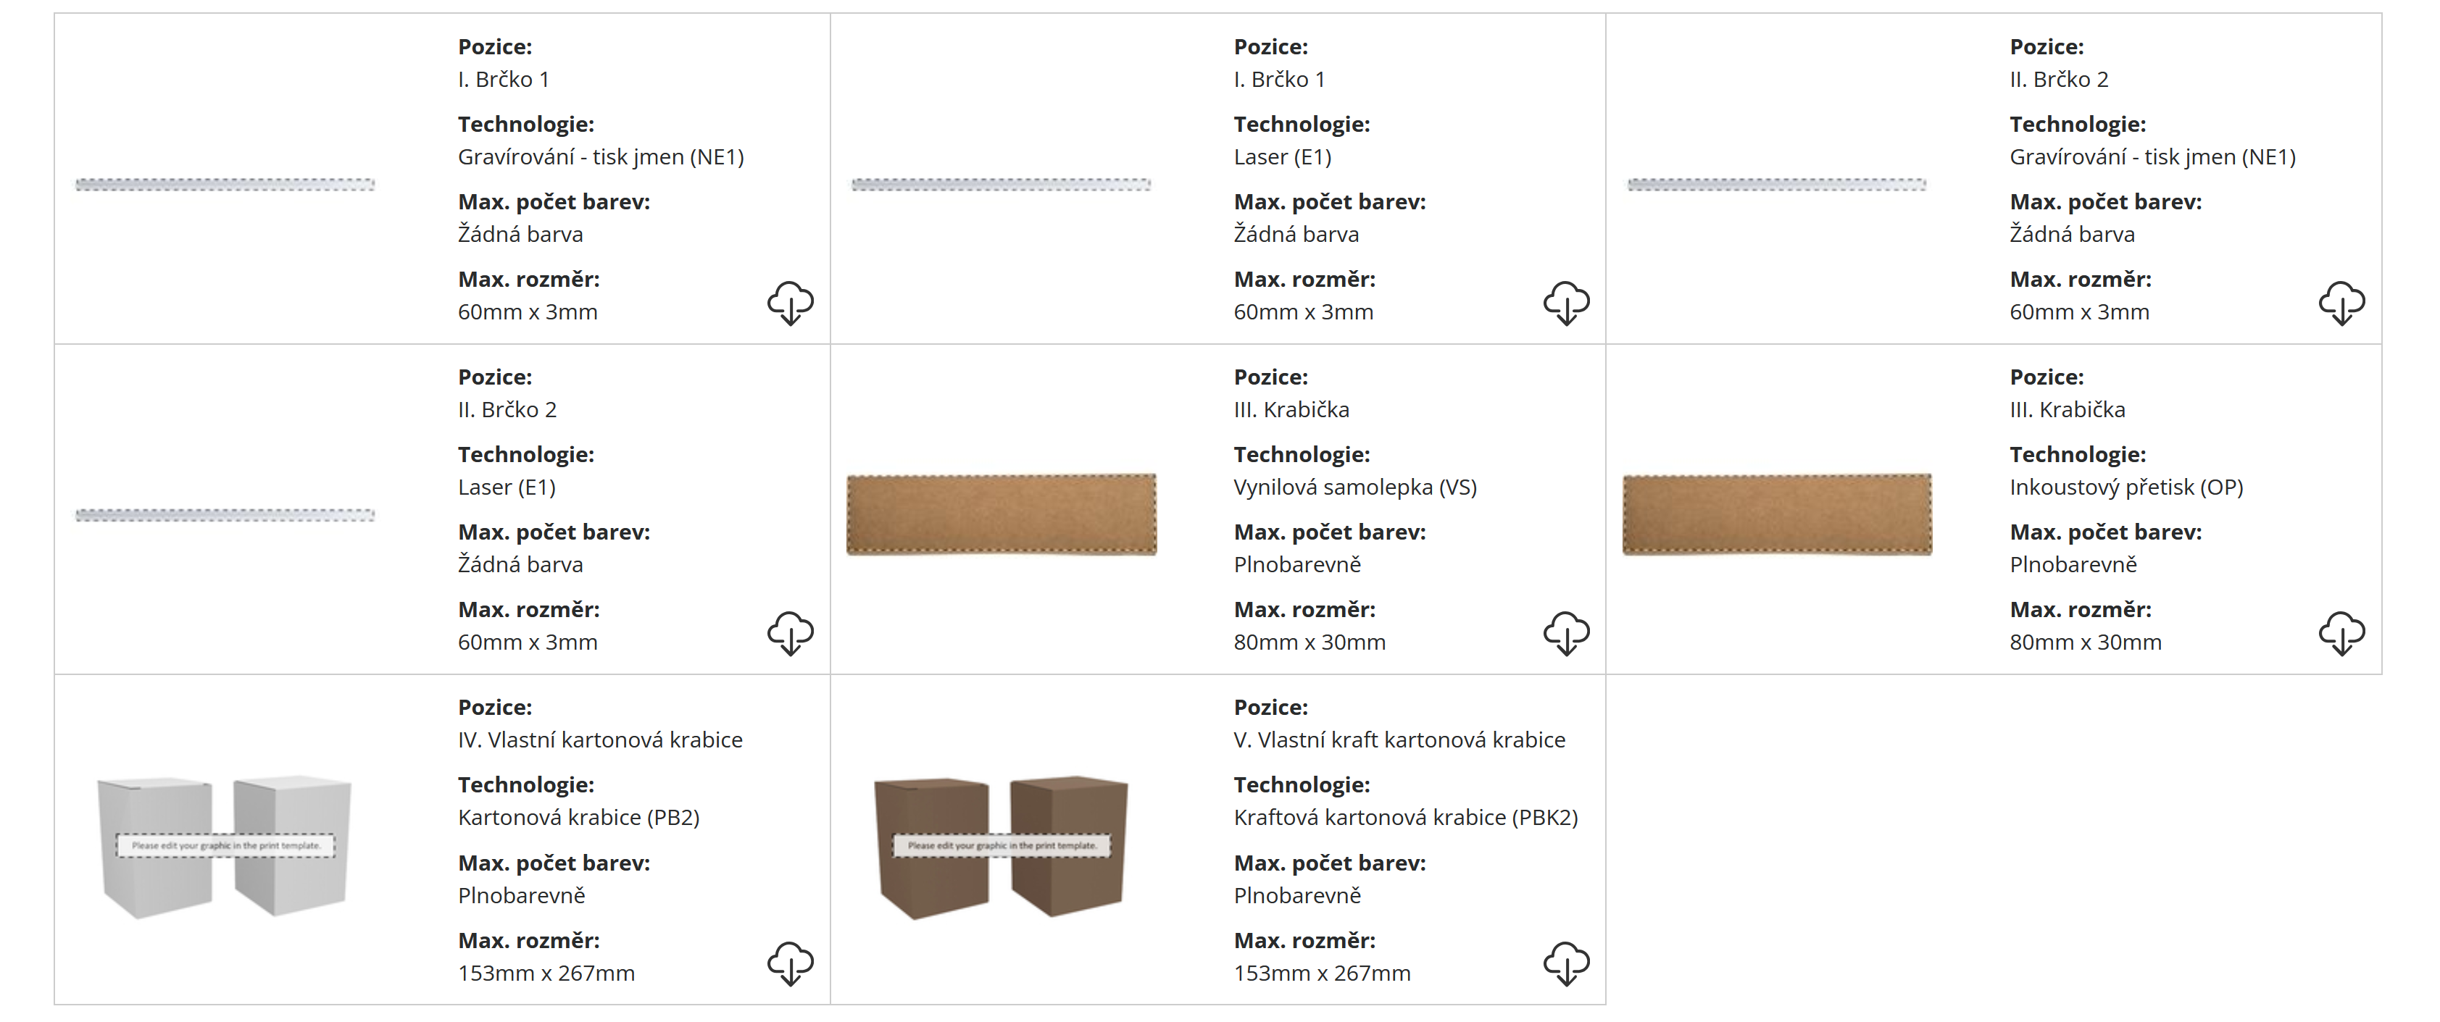Click the "Vynilová samolepka (VS)" technology text
The width and height of the screenshot is (2440, 1022).
pyautogui.click(x=1354, y=487)
